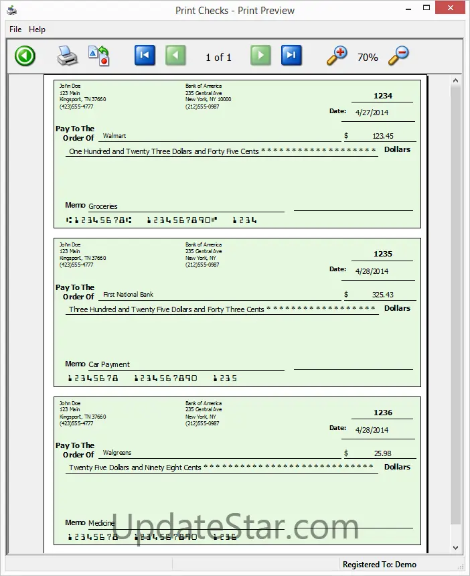Image resolution: width=470 pixels, height=576 pixels.
Task: Open the File menu
Action: tap(15, 29)
